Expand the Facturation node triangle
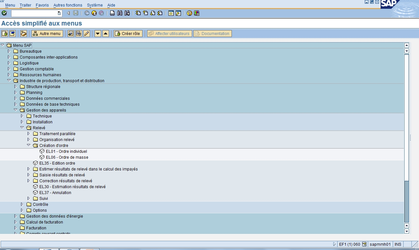Screen dimensions: 419x250 (15, 228)
